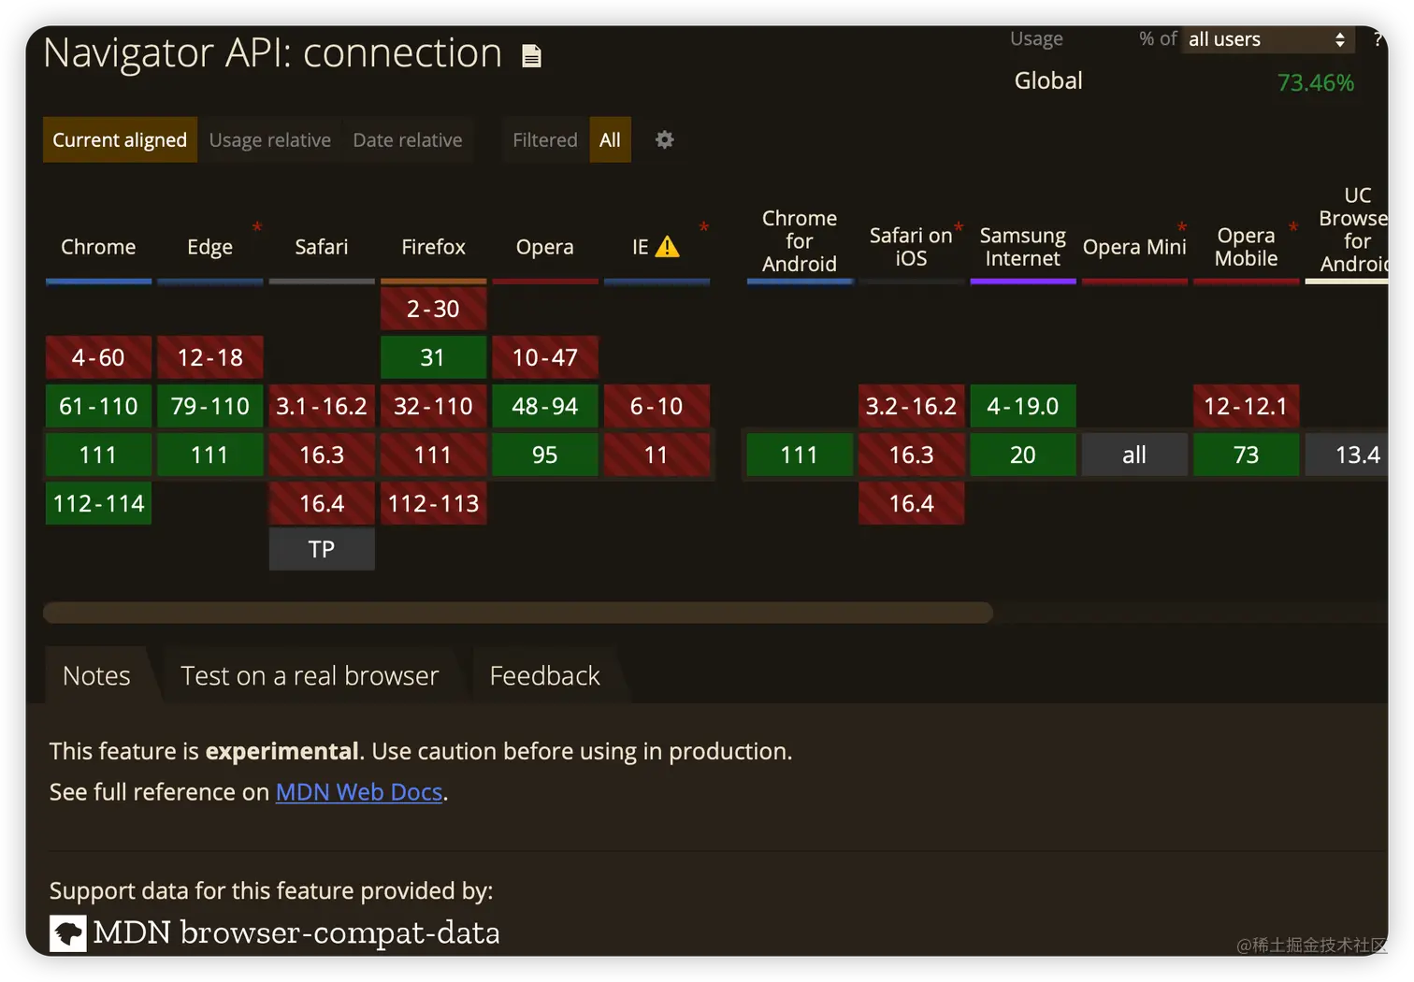Click the Safari on iOS asterisk
This screenshot has height=982, width=1414.
[x=959, y=227]
